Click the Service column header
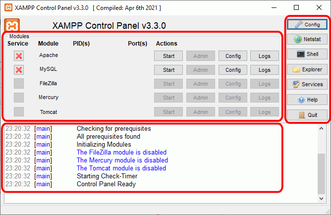The height and width of the screenshot is (215, 331). click(18, 44)
